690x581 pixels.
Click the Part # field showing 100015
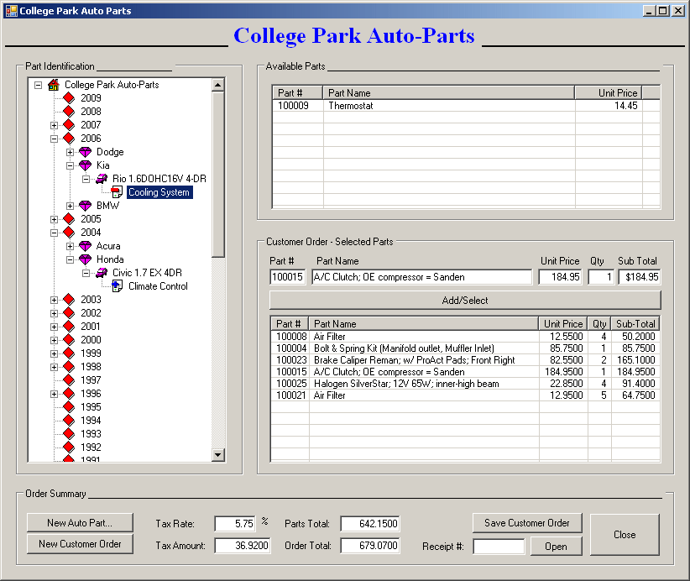[x=287, y=277]
